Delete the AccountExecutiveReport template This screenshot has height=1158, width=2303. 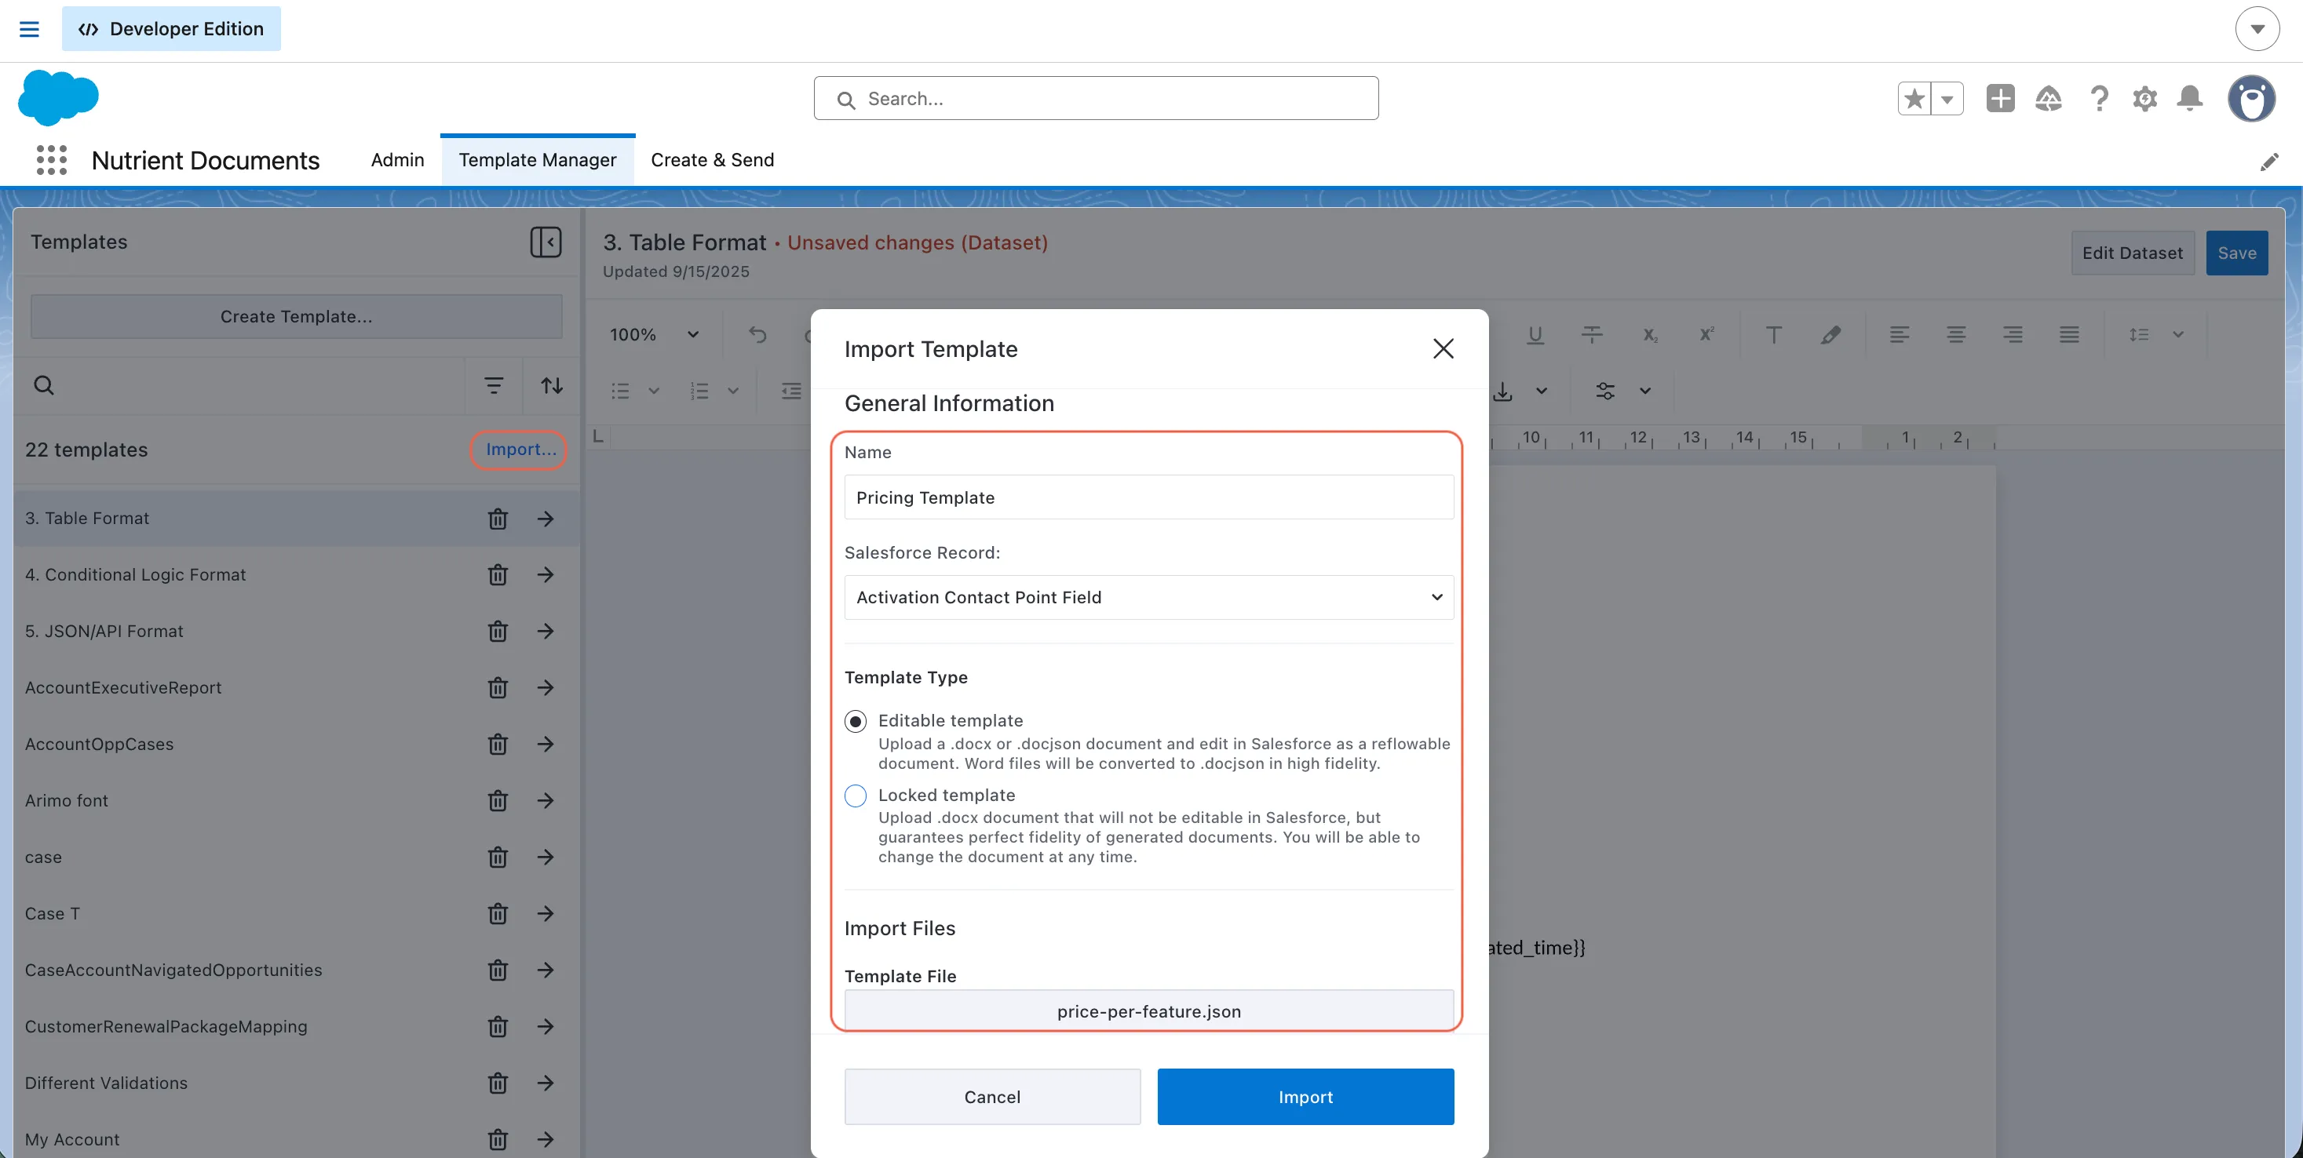click(498, 688)
